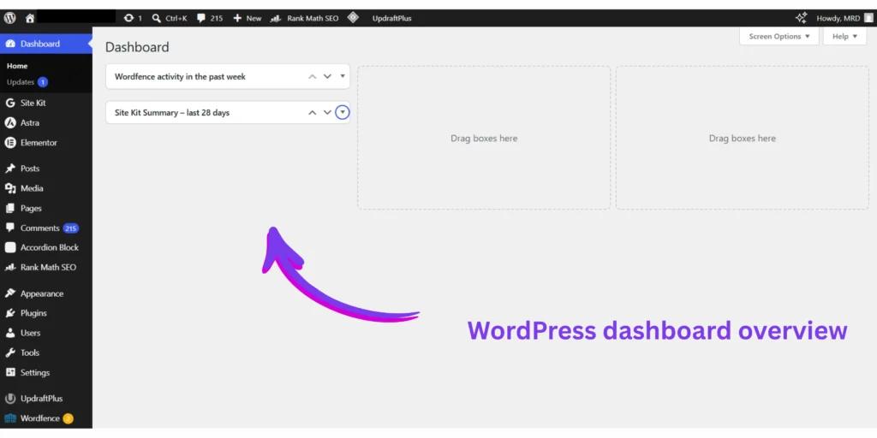Go to the Home submenu item

(x=17, y=66)
